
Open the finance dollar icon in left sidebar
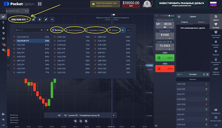[3, 22]
